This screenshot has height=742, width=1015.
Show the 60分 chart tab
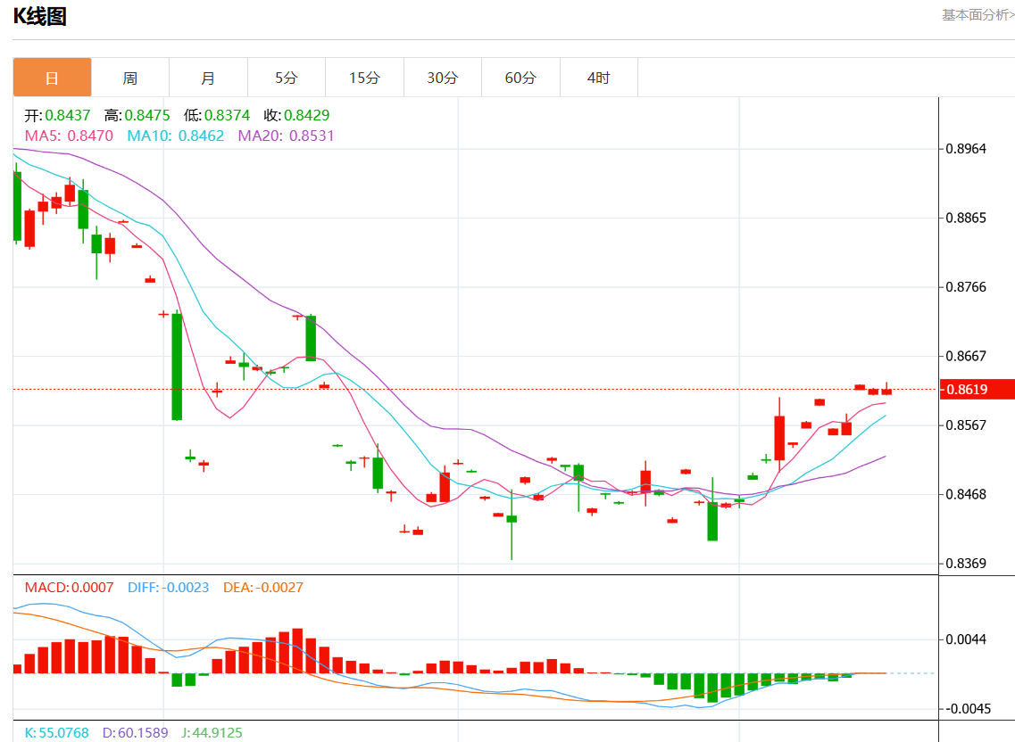click(520, 78)
